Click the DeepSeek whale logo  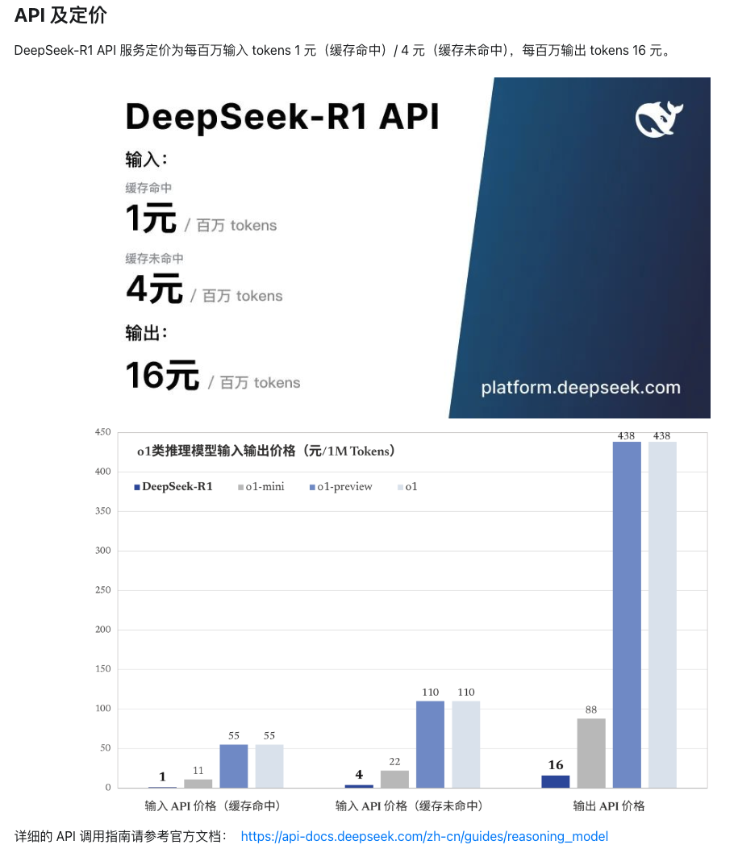tap(659, 119)
